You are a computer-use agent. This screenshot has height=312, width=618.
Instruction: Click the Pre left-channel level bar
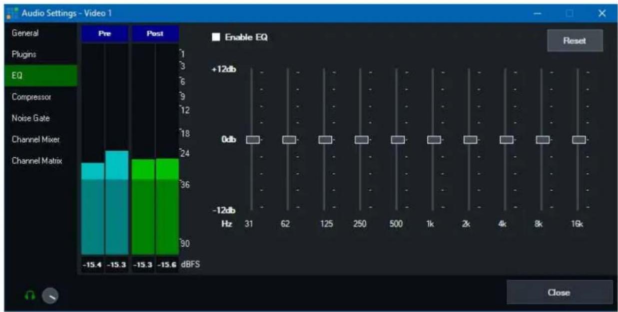point(92,209)
